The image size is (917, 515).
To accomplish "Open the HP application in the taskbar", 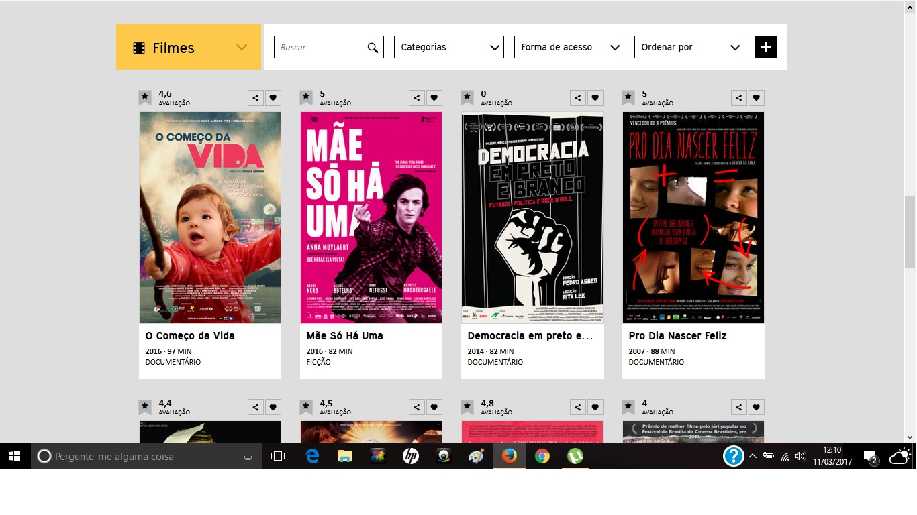I will tap(411, 456).
